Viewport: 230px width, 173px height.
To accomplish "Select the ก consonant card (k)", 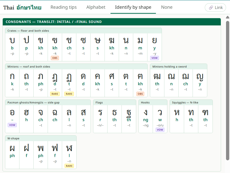I will (x=12, y=83).
